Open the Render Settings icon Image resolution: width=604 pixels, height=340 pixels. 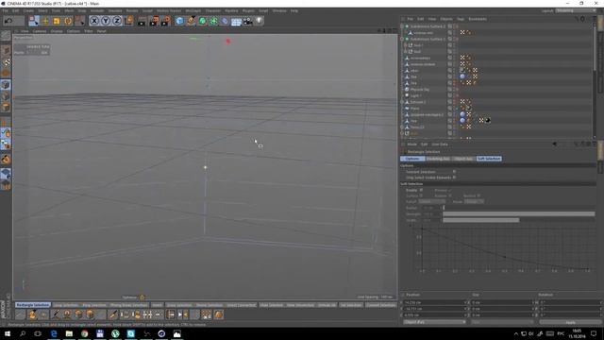tap(166, 21)
